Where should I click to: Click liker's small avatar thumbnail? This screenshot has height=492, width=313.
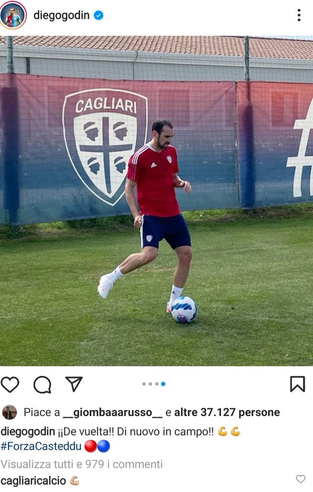pyautogui.click(x=10, y=412)
